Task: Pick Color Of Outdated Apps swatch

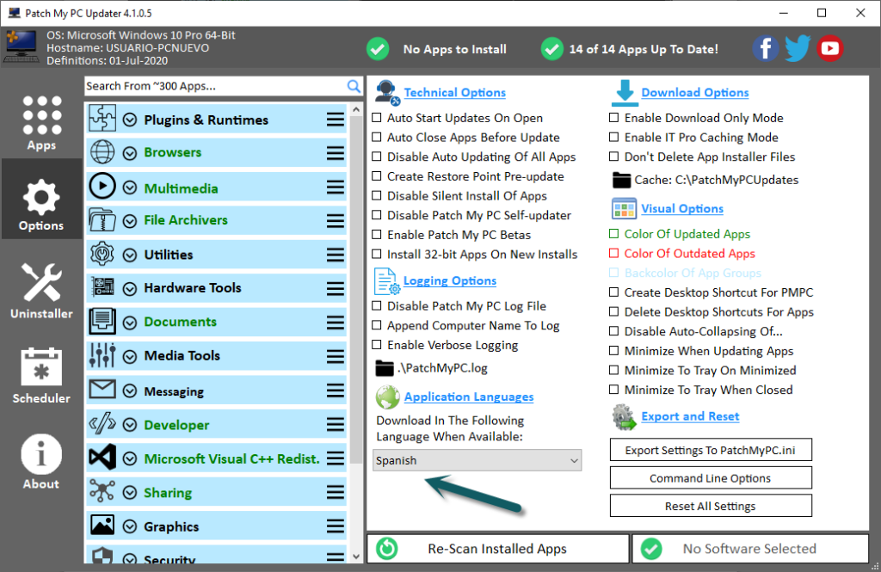Action: (614, 254)
